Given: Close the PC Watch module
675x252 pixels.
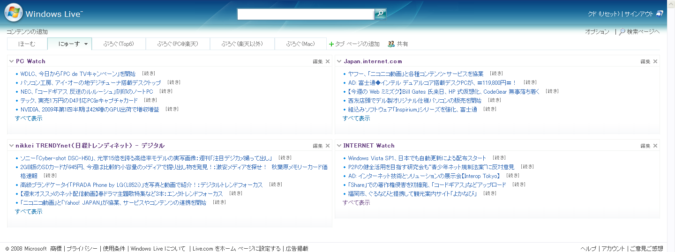Looking at the screenshot, I should 328,61.
